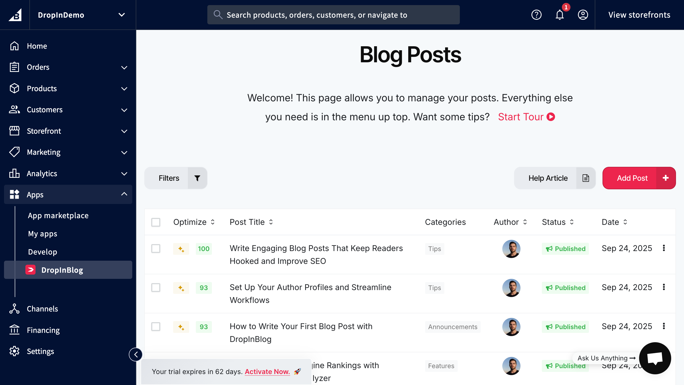
Task: Open the live chat bubble icon
Action: point(655,358)
